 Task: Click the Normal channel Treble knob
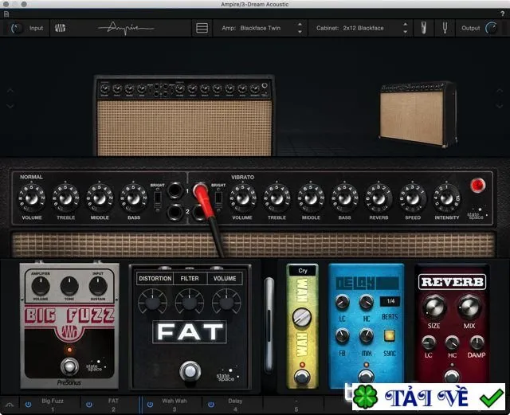(65, 198)
